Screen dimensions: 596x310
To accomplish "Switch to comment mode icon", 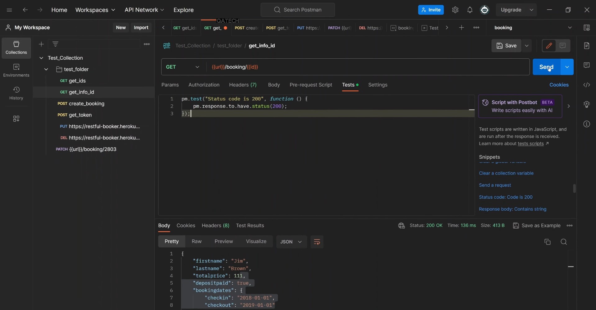I will (562, 46).
